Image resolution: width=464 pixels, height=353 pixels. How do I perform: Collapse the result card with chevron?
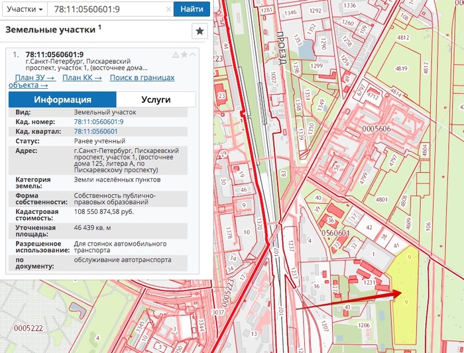[x=192, y=54]
